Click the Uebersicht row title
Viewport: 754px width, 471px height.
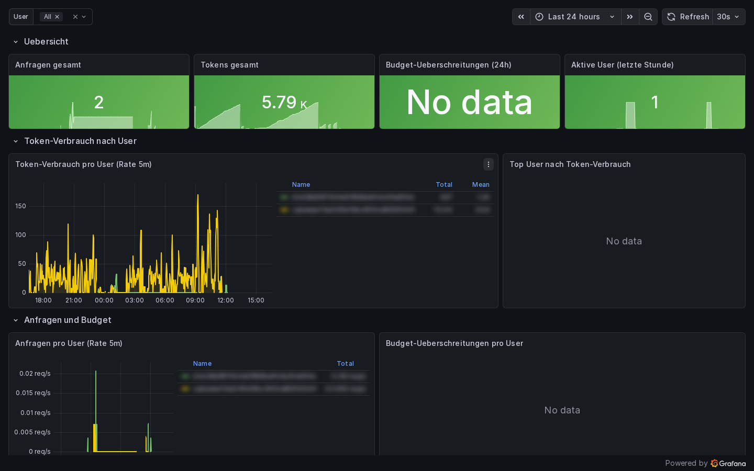coord(46,42)
